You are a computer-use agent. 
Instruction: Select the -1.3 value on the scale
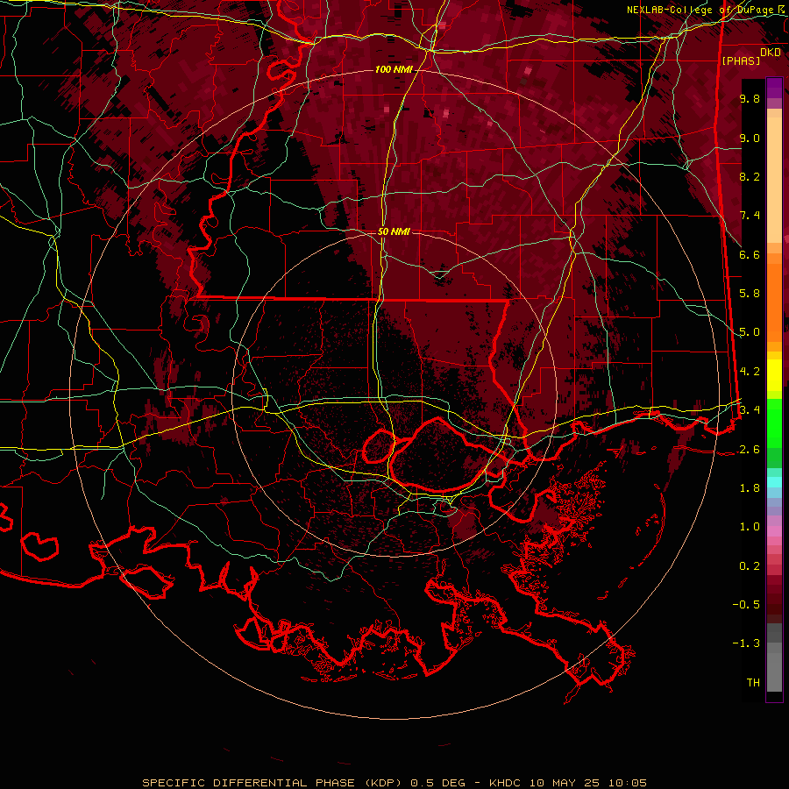746,643
